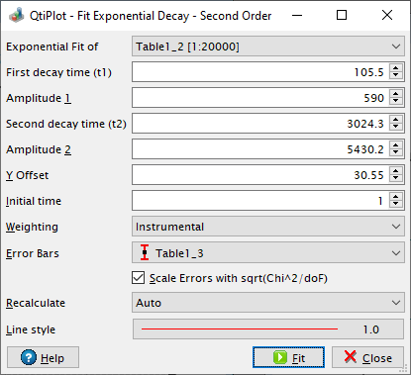411x375 pixels.
Task: Run the fit with Fit button
Action: click(x=288, y=357)
